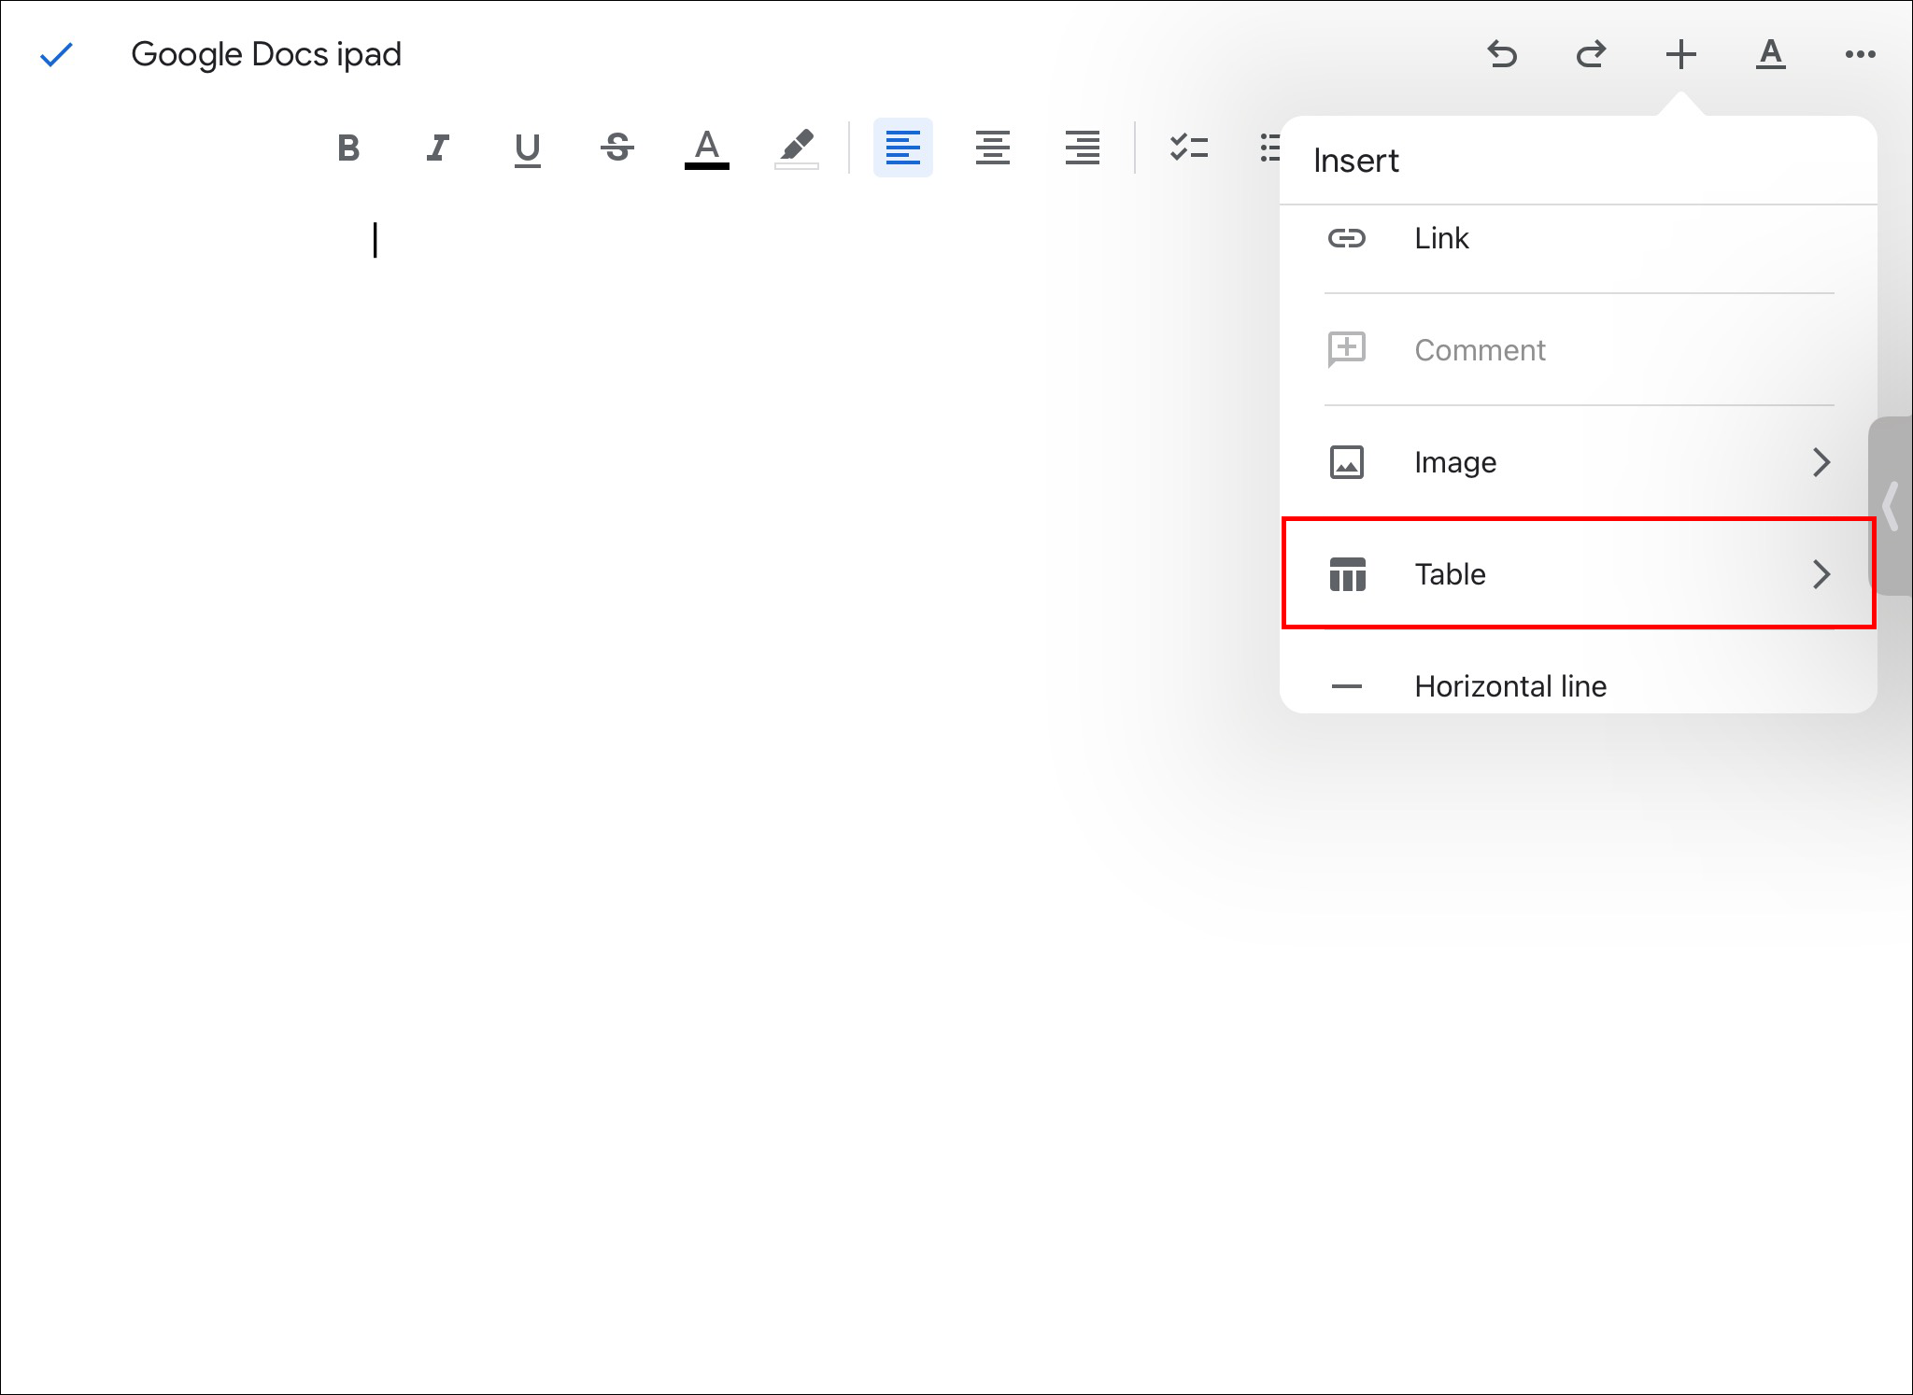Center align the text
1913x1395 pixels.
click(x=992, y=148)
